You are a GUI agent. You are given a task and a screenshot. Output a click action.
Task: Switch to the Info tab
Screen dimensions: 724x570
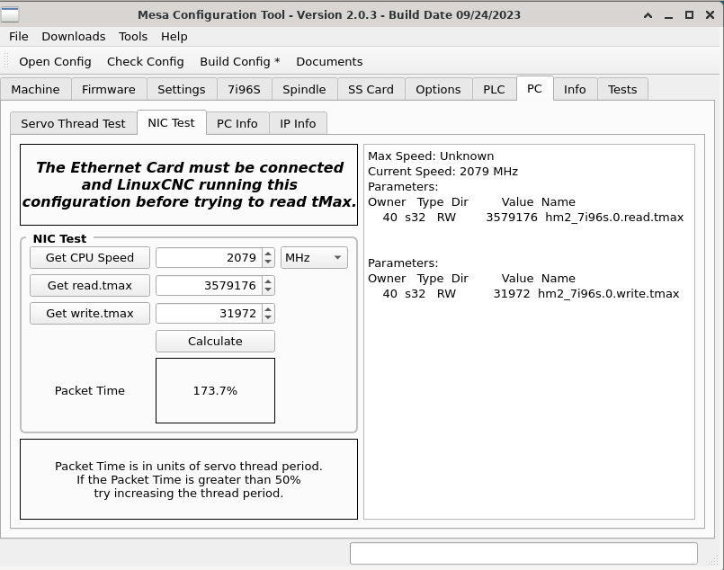[575, 89]
